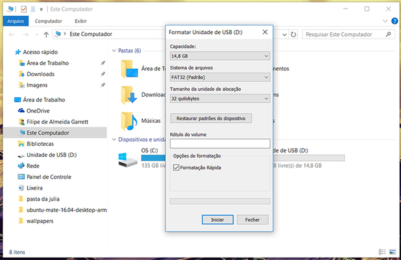Click the wallpapers folder icon
The image size is (401, 260).
[x=21, y=221]
